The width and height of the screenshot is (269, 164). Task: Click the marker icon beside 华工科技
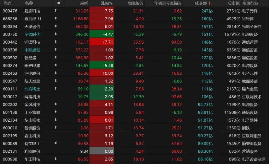(55, 159)
